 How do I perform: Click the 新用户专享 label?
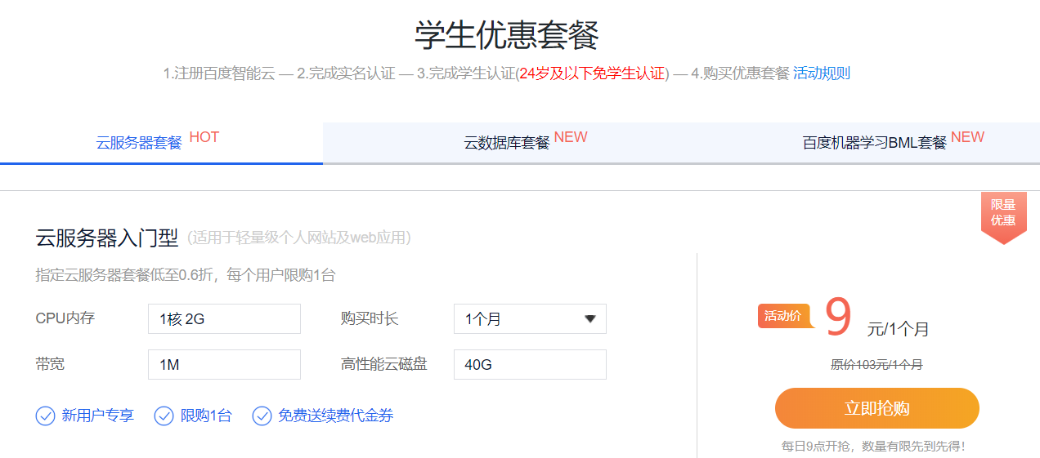(98, 416)
